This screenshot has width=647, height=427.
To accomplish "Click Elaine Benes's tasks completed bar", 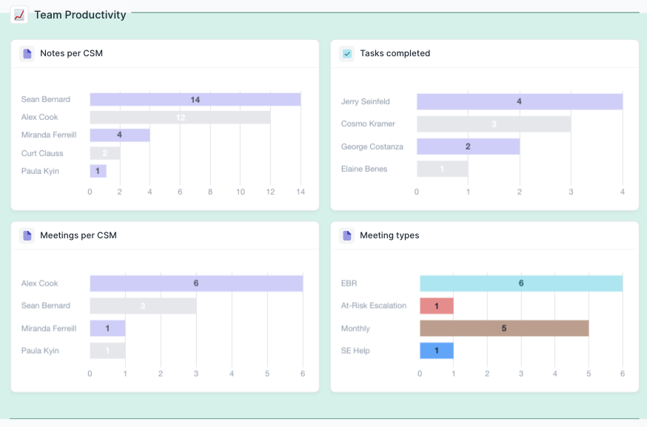I will (x=442, y=169).
